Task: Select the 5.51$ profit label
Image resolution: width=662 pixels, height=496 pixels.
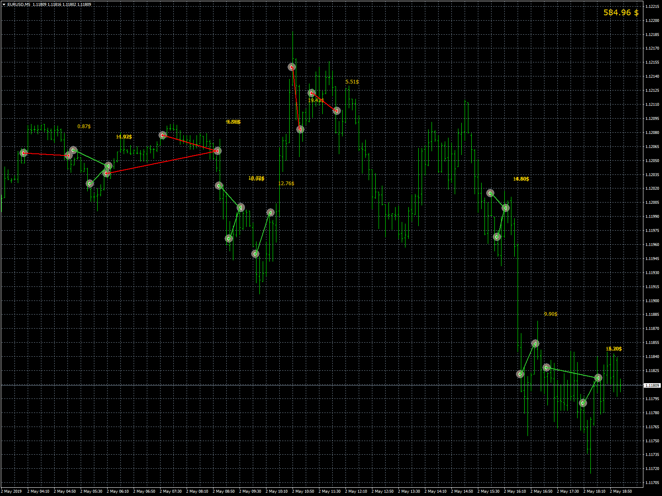Action: pos(352,82)
